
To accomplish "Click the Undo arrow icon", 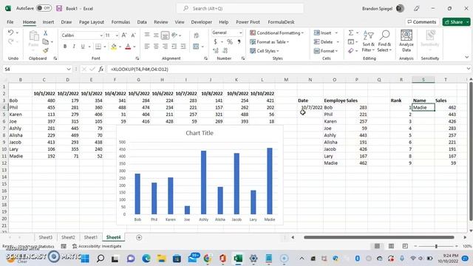I will [x=10, y=33].
